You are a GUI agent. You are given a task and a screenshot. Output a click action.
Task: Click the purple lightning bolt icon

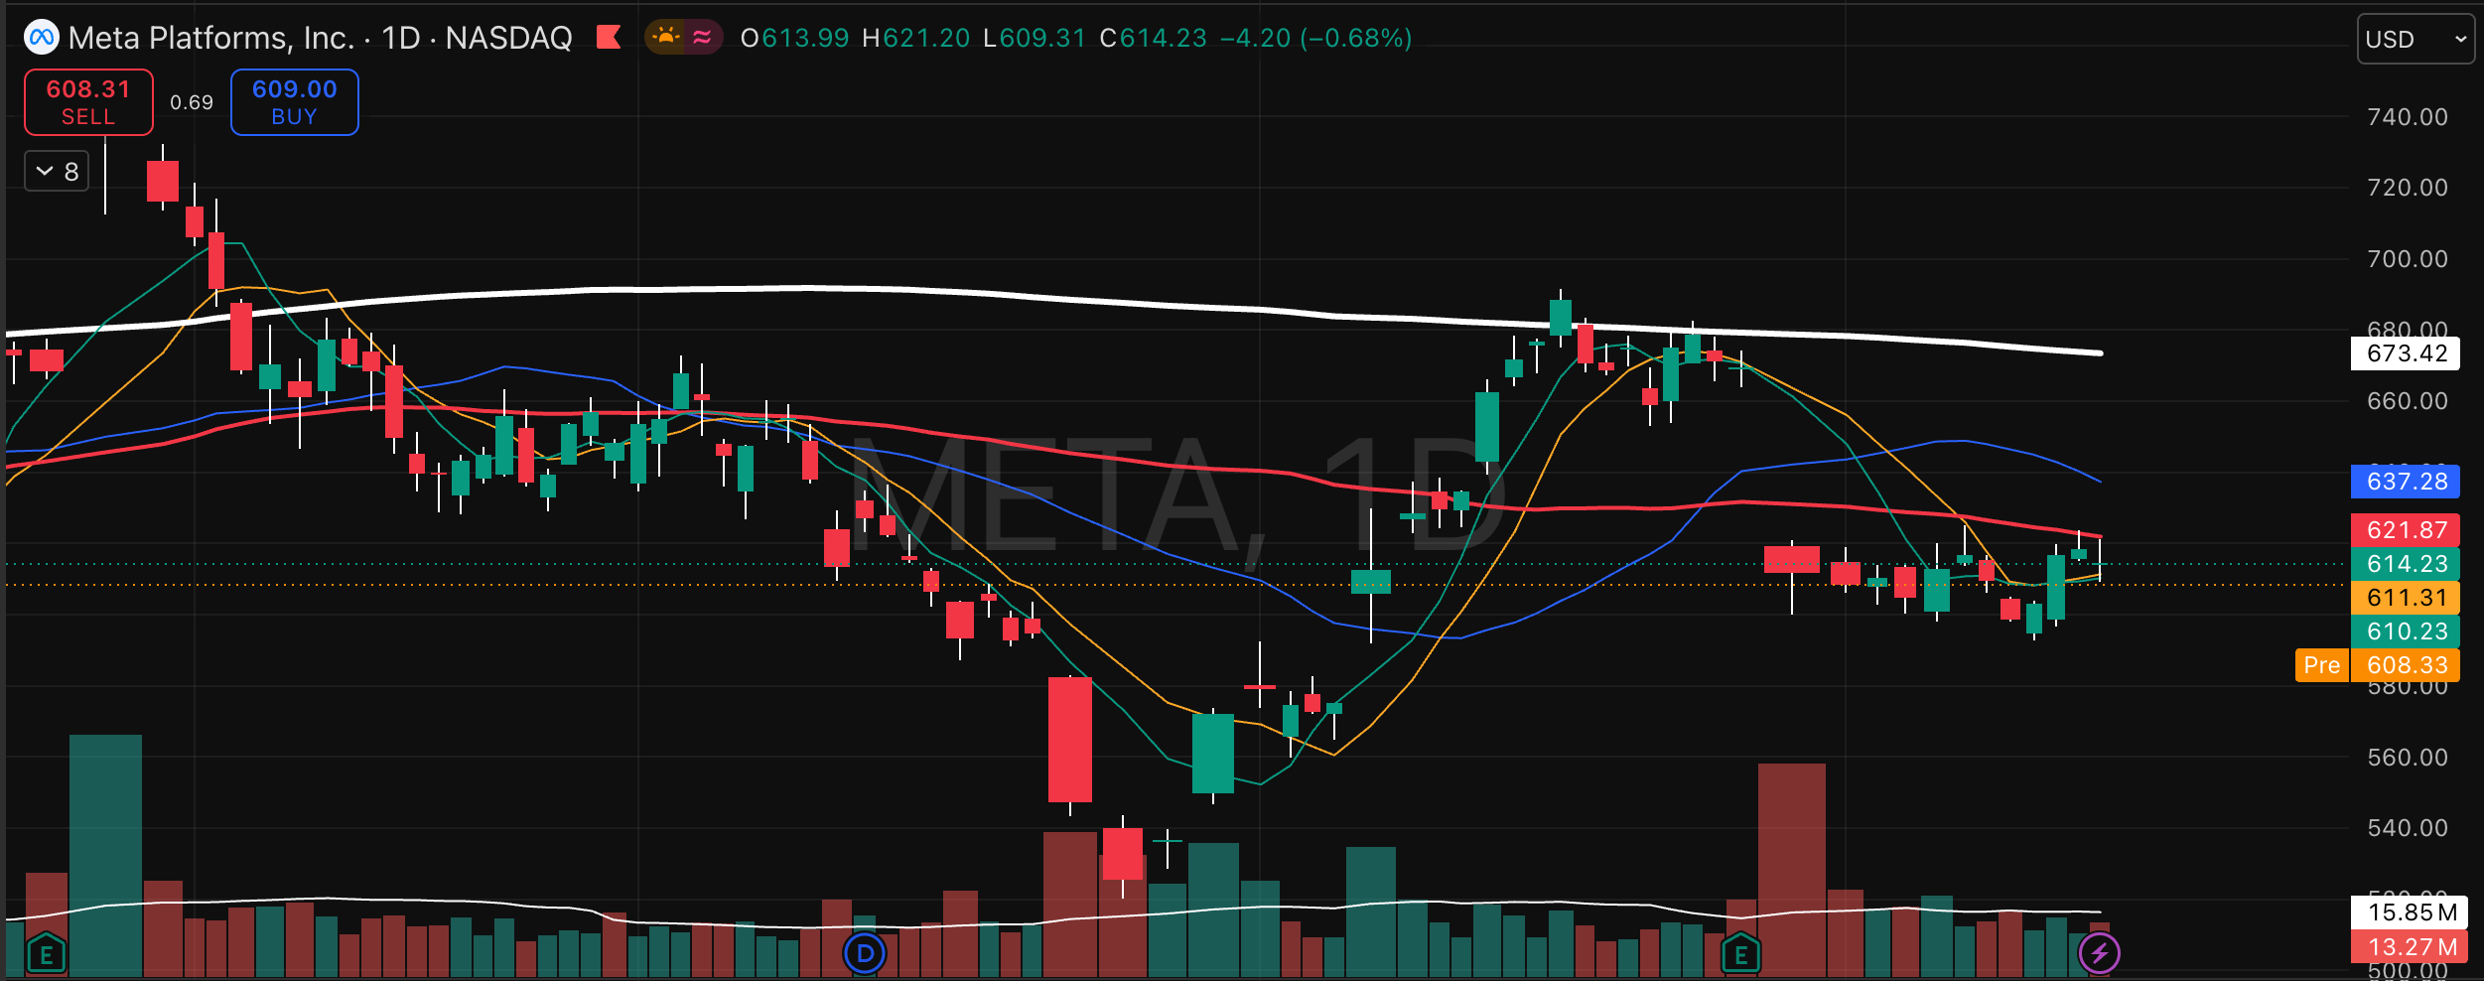[x=2099, y=954]
